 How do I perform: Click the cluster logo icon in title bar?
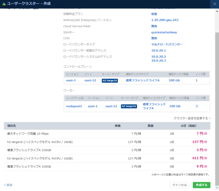point(4,4)
